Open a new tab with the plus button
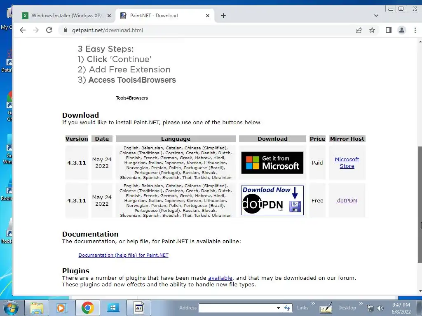 pyautogui.click(x=223, y=16)
